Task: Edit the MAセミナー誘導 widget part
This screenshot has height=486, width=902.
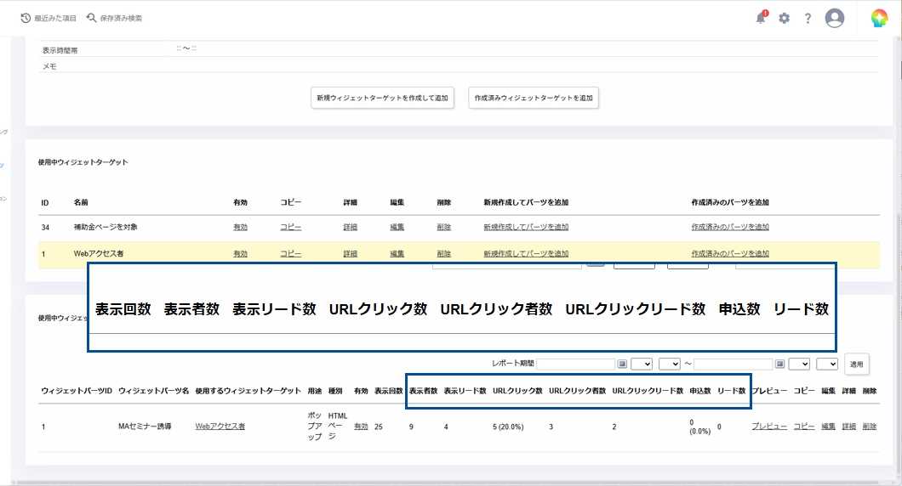Action: click(828, 427)
